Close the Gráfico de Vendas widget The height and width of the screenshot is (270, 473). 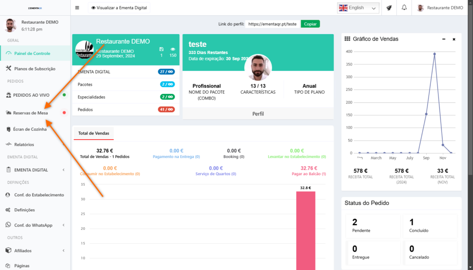click(454, 39)
